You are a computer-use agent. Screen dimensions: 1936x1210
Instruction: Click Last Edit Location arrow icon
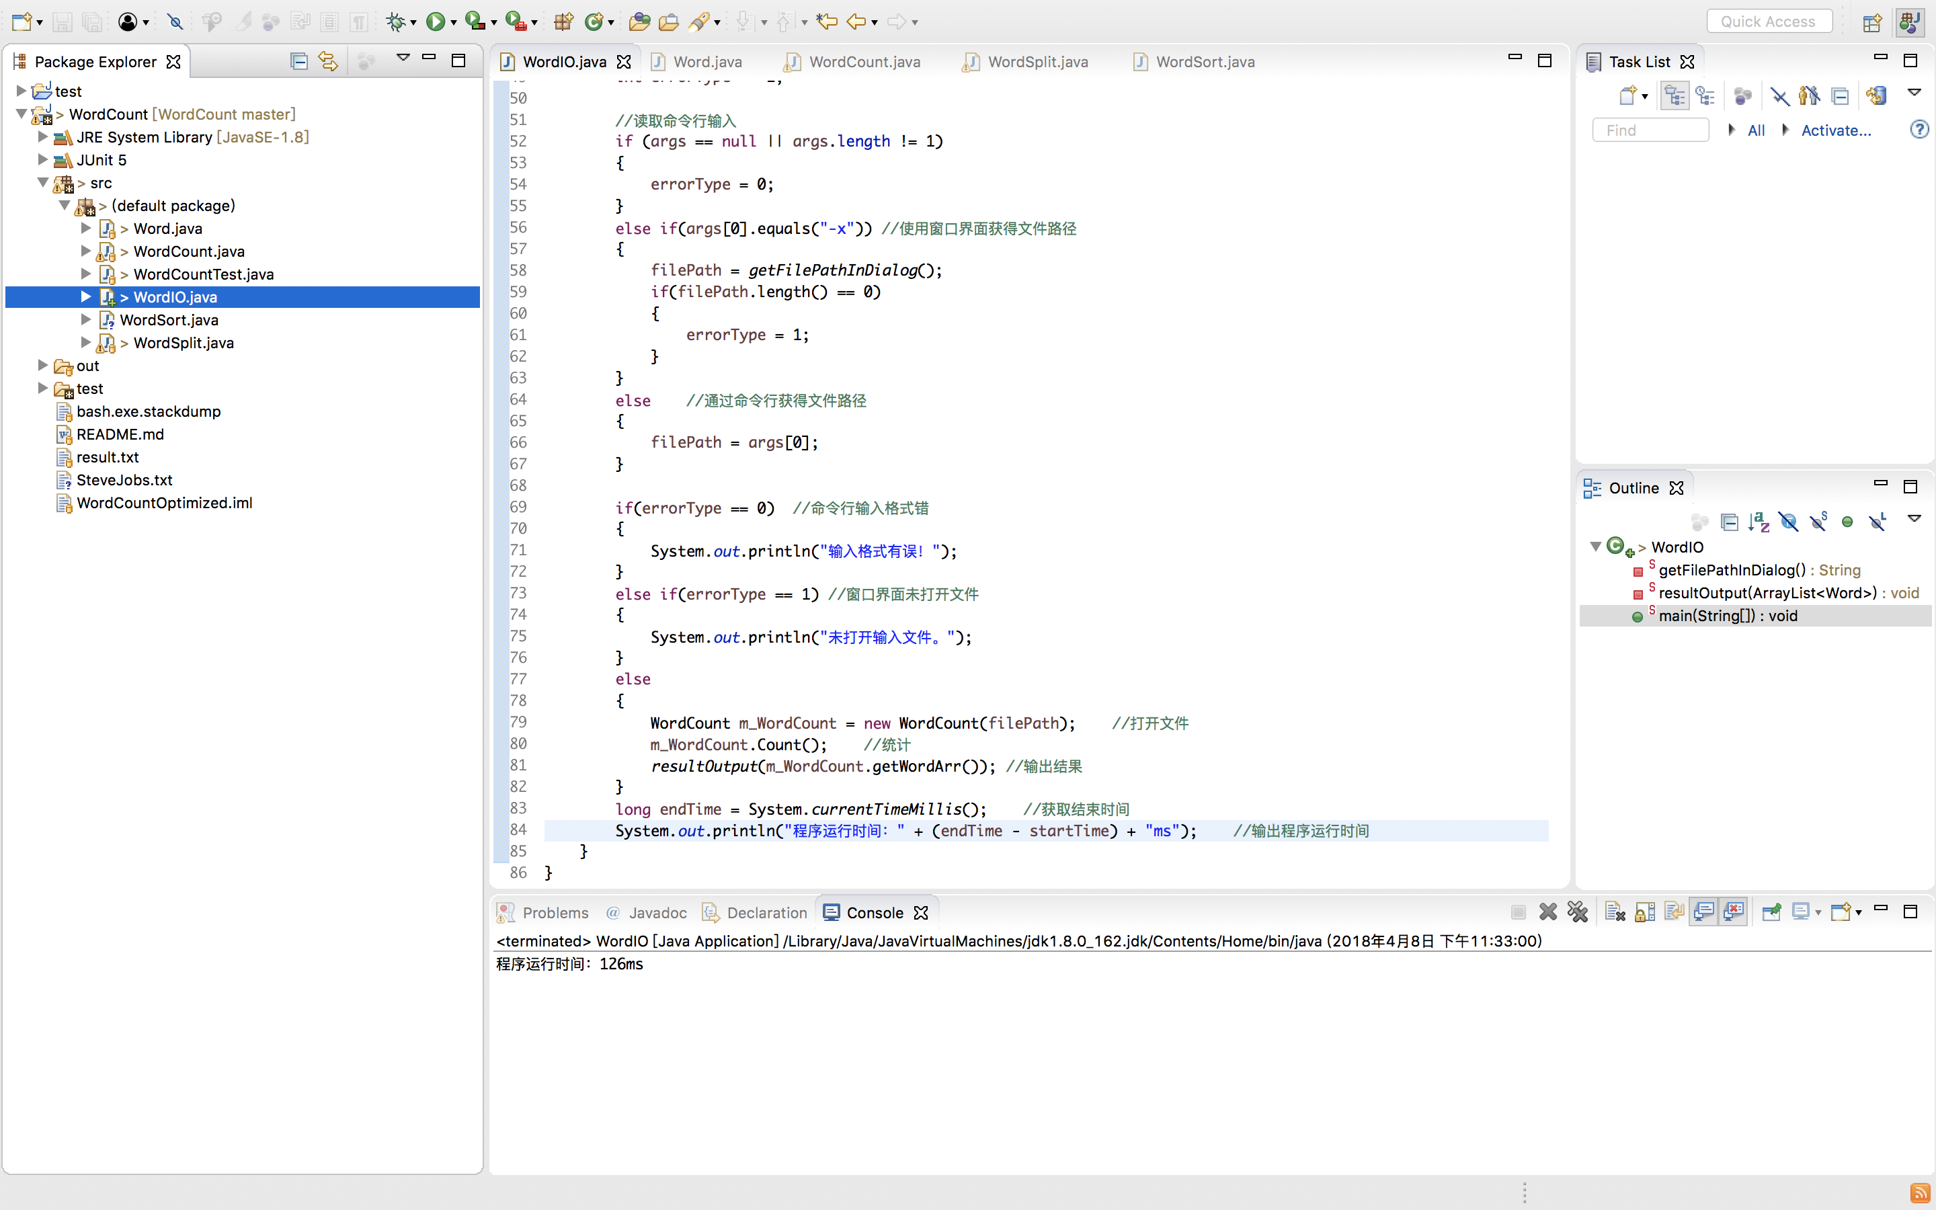pyautogui.click(x=826, y=22)
